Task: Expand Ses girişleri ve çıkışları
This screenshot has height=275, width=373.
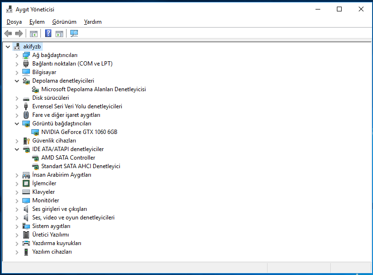Action: pos(17,209)
